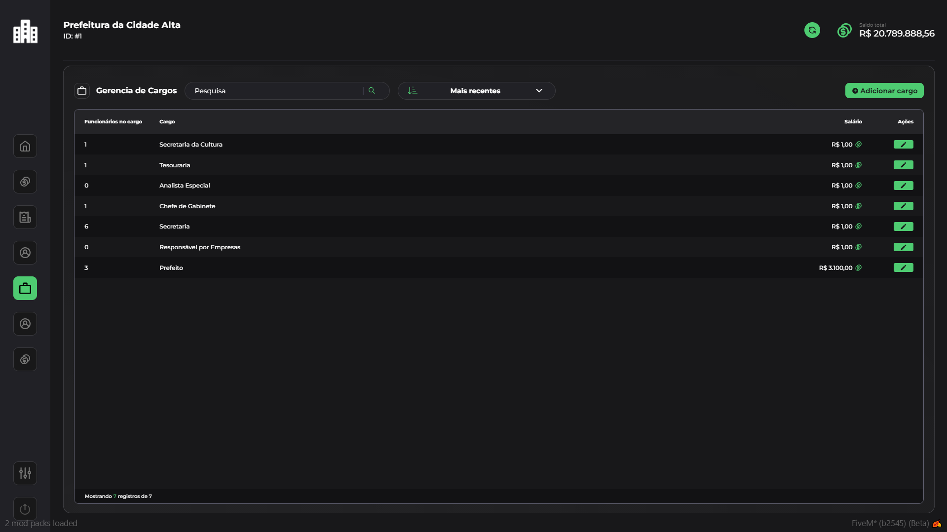Edit the Analista Especial role

(903, 186)
